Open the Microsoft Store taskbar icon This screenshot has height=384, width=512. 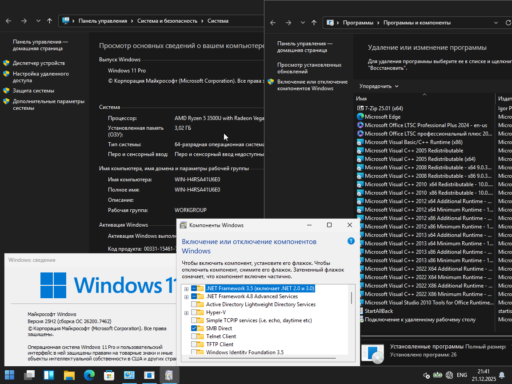point(109,375)
